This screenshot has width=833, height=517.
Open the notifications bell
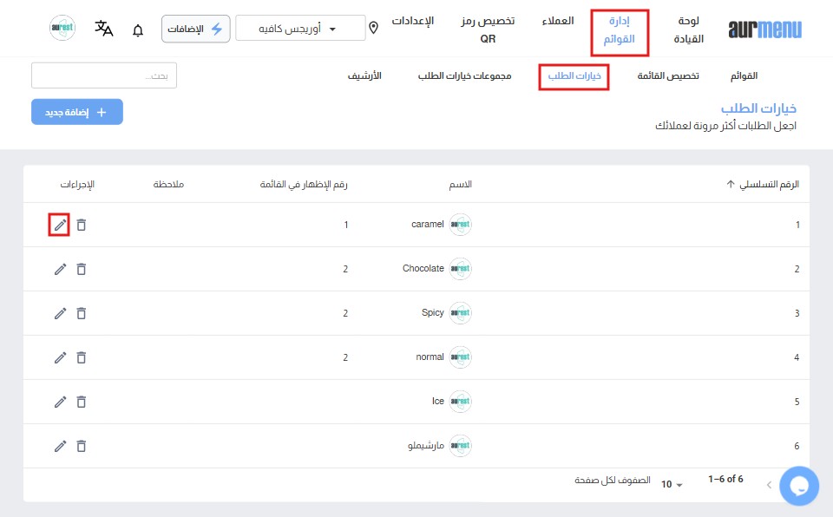tap(138, 29)
